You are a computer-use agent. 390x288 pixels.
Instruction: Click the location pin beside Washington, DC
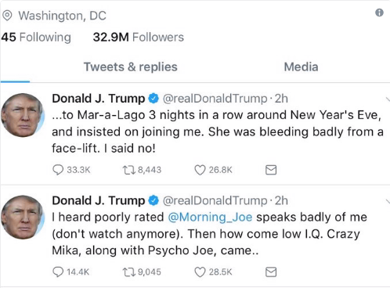point(7,16)
